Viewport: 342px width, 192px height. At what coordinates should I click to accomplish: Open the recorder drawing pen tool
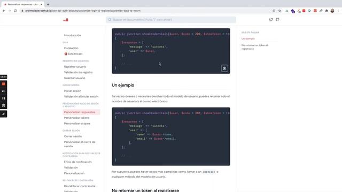(x=4, y=114)
